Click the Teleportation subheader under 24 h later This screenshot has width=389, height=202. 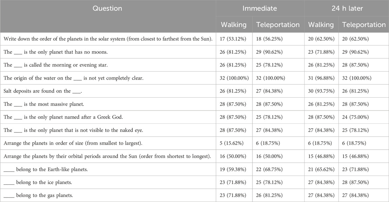click(x=364, y=24)
